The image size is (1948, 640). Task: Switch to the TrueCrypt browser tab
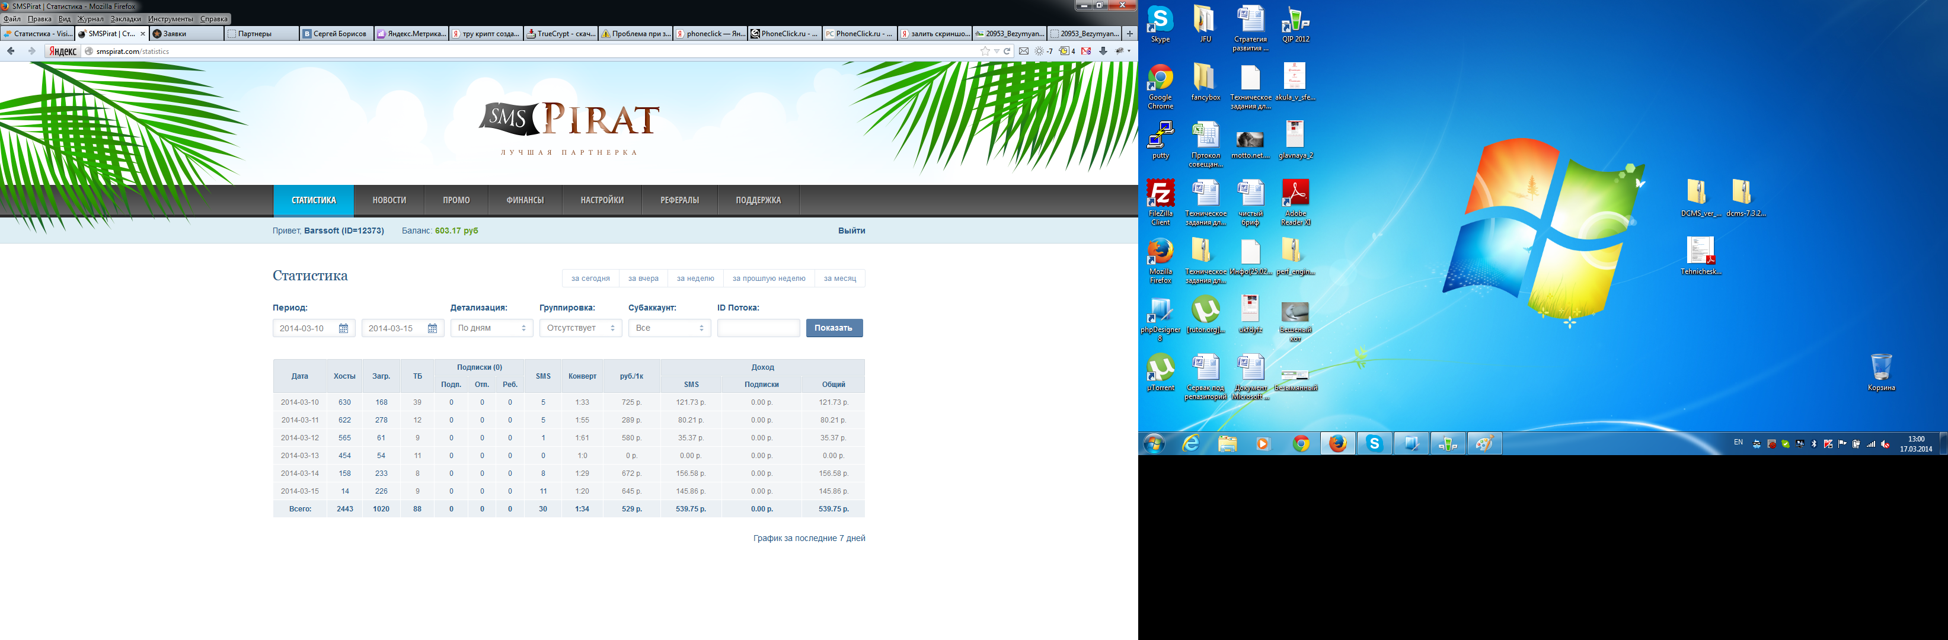pyautogui.click(x=561, y=33)
